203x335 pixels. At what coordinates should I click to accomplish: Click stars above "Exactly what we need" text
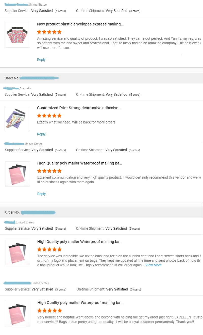49,116
